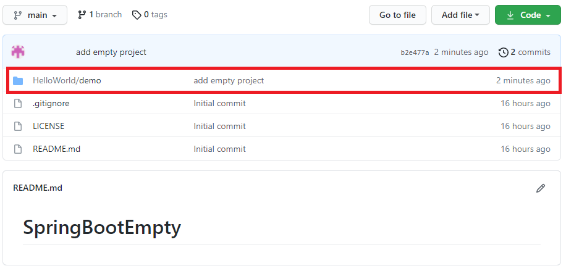Image resolution: width=566 pixels, height=271 pixels.
Task: Click '2 minutes ago' in HelloWorld/demo row
Action: point(523,80)
